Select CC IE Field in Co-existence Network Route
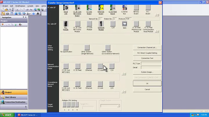The width and height of the screenshot is (209, 117). 78,84
